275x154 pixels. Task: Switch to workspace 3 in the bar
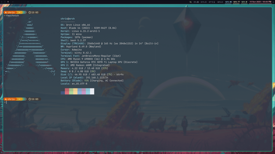pos(5,2)
